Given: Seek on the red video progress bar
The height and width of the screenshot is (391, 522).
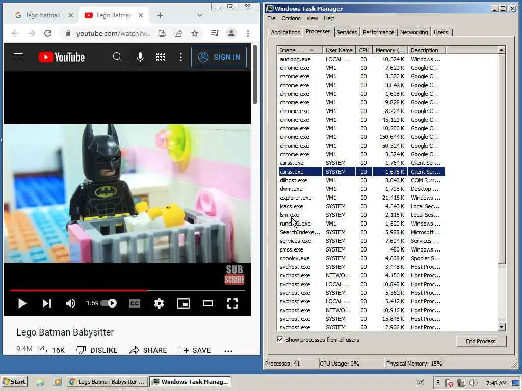Looking at the screenshot, I should click(127, 290).
